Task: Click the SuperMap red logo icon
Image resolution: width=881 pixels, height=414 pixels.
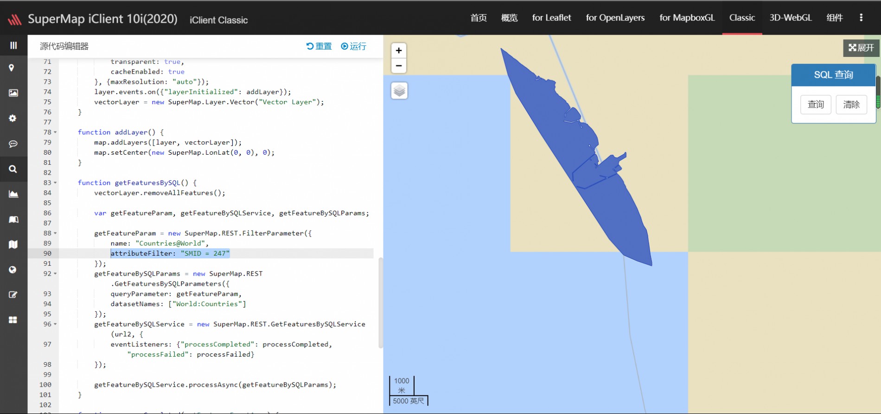Action: (x=14, y=19)
